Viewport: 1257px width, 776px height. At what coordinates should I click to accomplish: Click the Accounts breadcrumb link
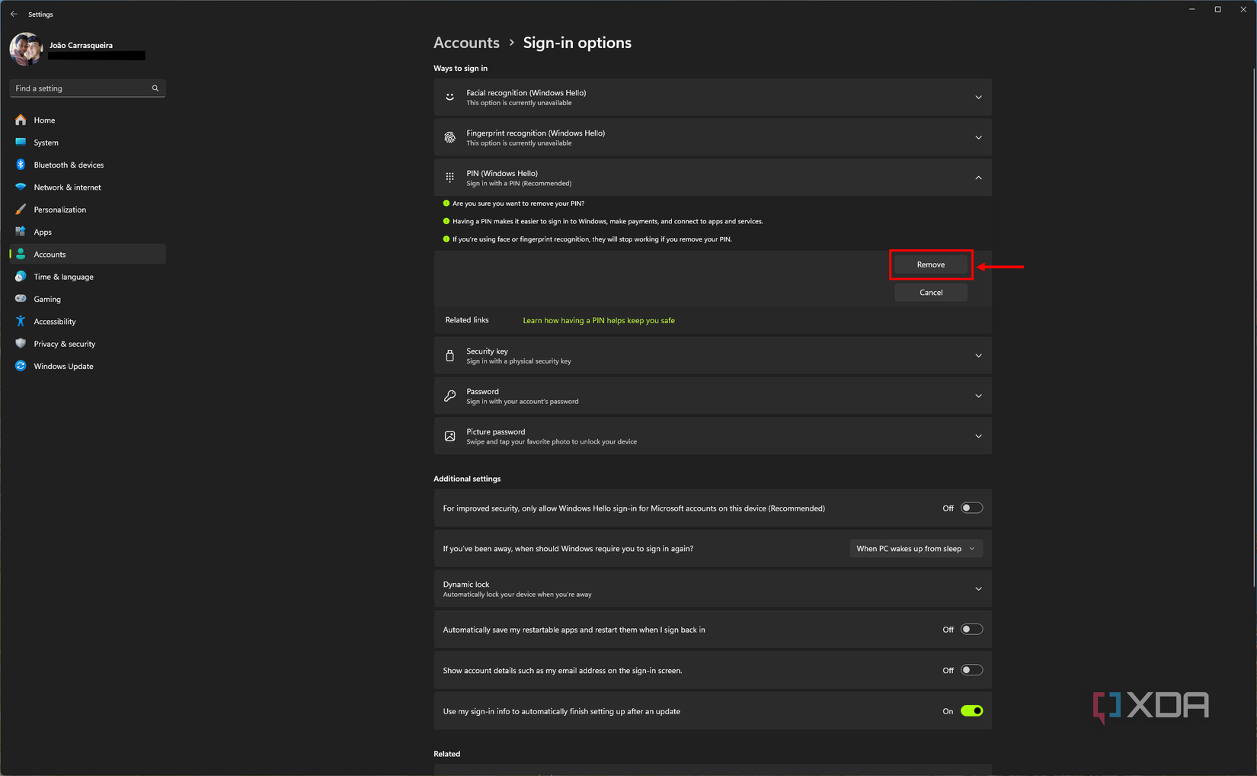(x=466, y=43)
